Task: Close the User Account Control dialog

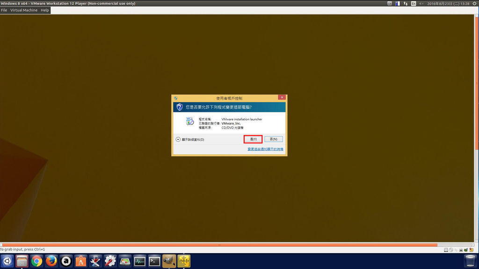Action: [282, 97]
